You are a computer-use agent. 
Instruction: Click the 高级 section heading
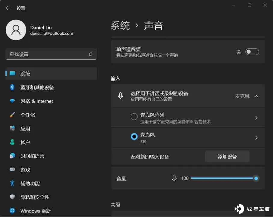coord(115,205)
